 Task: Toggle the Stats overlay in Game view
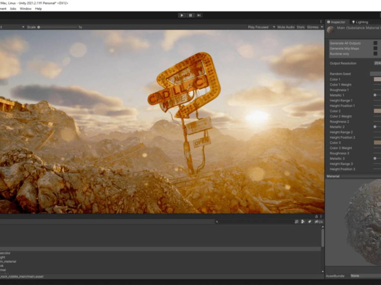(x=301, y=27)
